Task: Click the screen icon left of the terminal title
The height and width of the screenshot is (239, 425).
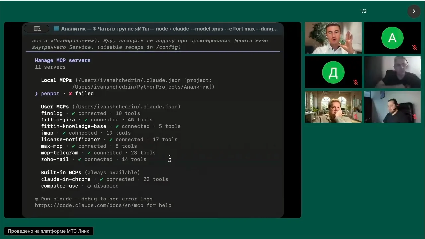Action: click(37, 29)
